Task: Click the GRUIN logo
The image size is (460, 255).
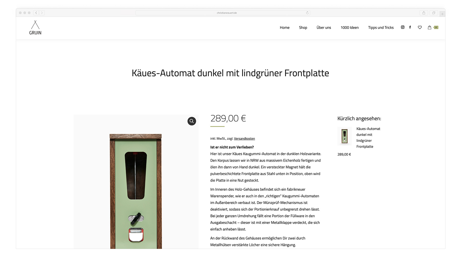Action: point(35,28)
